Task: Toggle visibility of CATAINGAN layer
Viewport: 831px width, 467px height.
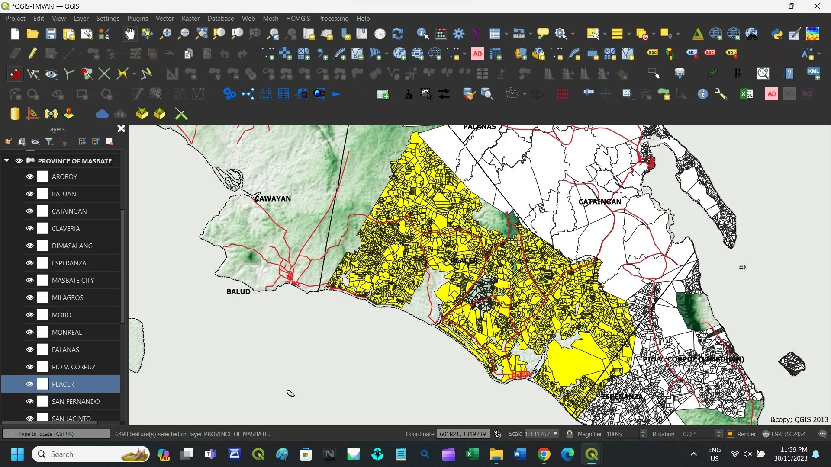Action: (29, 211)
